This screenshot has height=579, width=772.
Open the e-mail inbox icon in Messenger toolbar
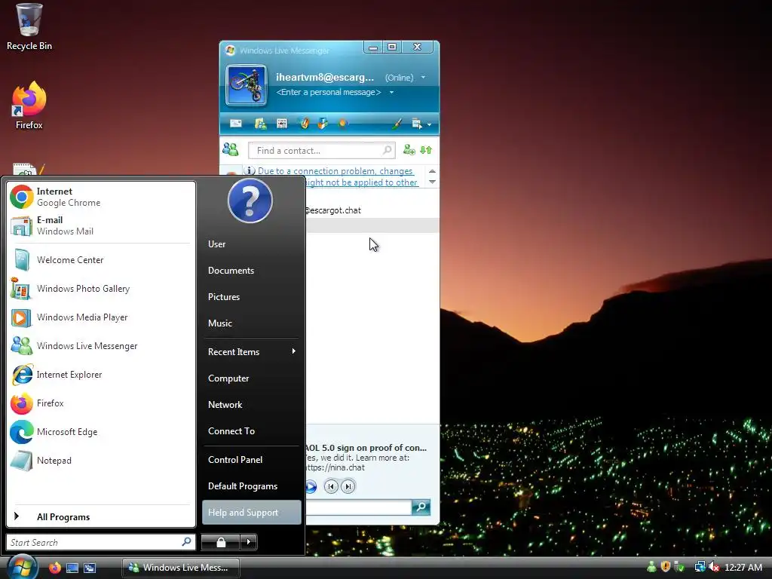click(236, 124)
